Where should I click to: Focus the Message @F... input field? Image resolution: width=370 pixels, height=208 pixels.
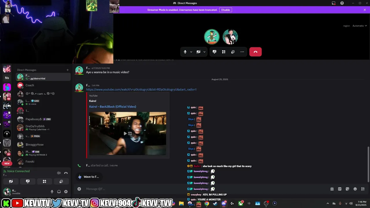(202, 189)
